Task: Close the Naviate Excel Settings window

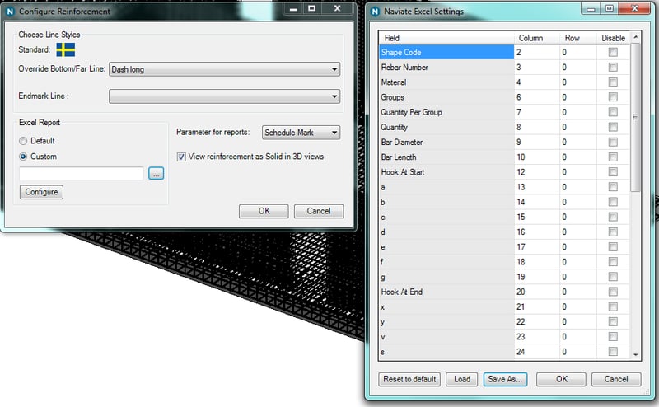Action: click(x=634, y=8)
